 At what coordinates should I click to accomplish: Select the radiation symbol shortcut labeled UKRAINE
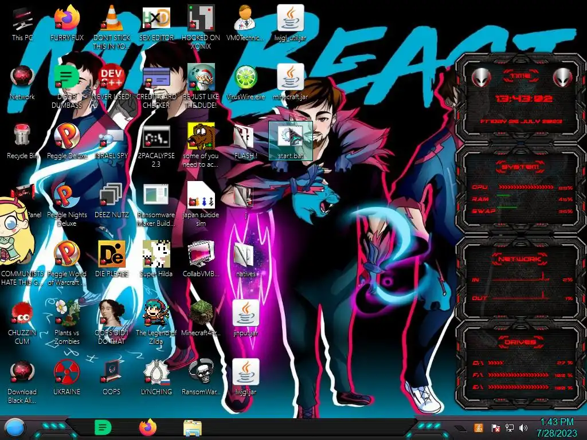click(x=66, y=377)
